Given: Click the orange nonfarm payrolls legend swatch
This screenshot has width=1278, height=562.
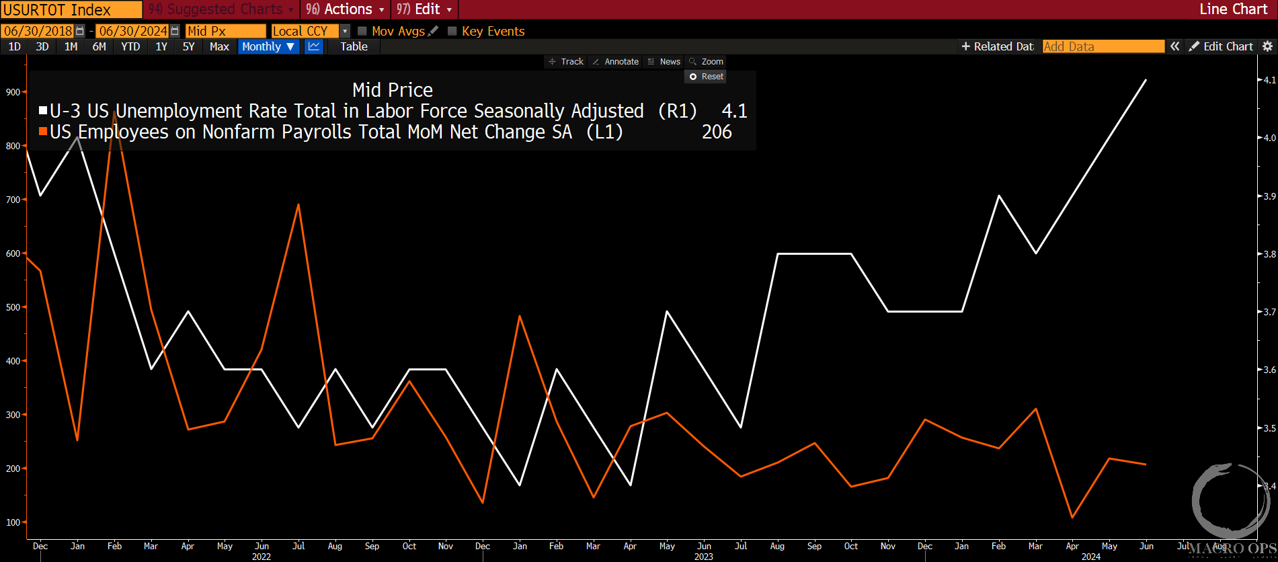Looking at the screenshot, I should coord(43,131).
